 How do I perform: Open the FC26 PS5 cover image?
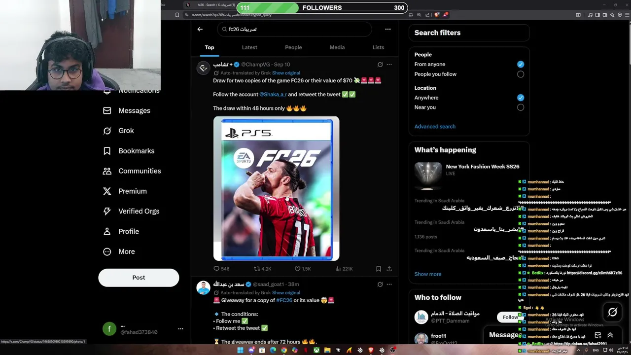(276, 188)
